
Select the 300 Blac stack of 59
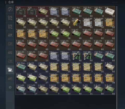(21, 67)
